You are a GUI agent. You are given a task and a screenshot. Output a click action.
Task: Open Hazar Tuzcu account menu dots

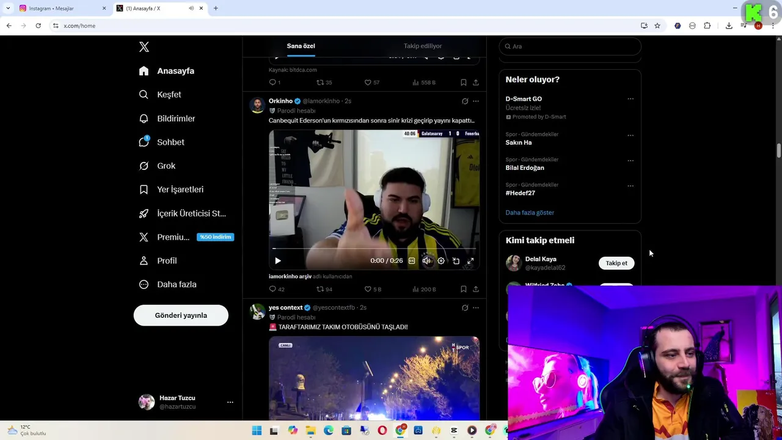pyautogui.click(x=230, y=402)
